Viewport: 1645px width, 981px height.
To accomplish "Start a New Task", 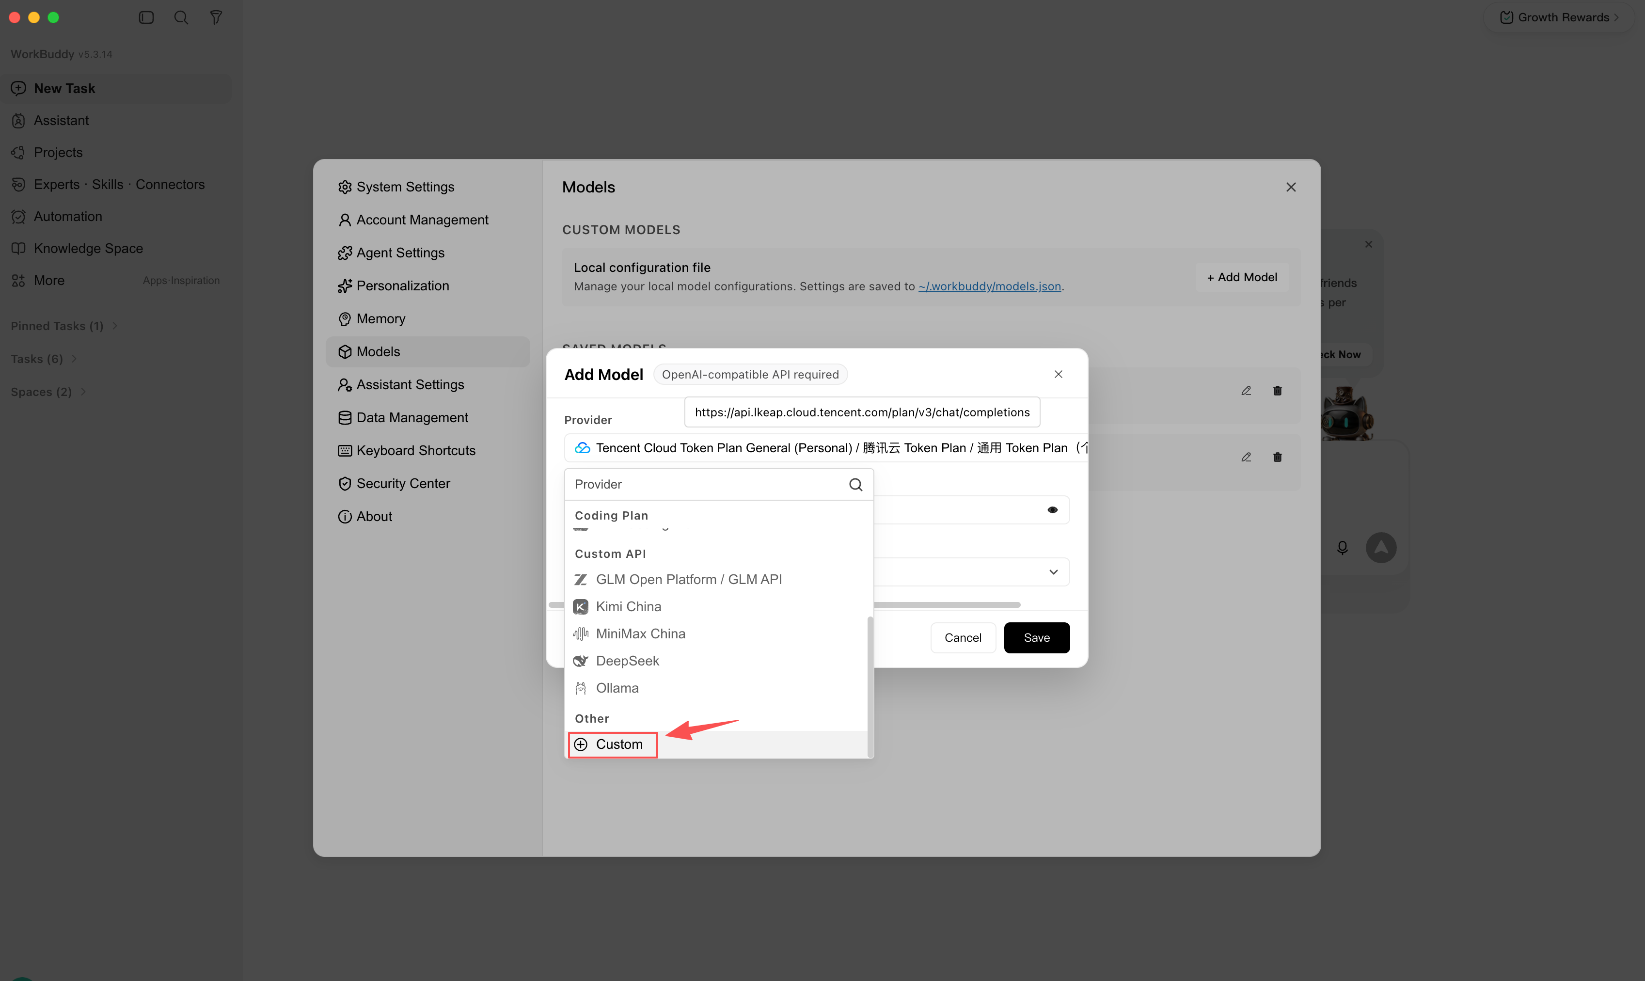I will (116, 88).
